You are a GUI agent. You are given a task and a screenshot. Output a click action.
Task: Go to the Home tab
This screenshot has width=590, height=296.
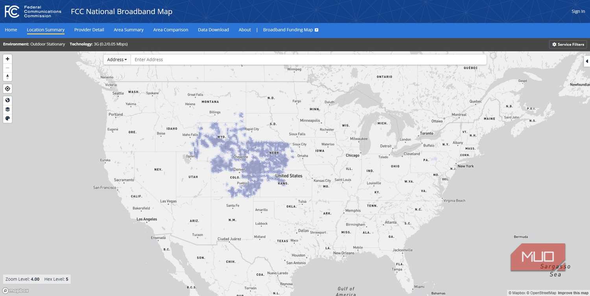[11, 30]
